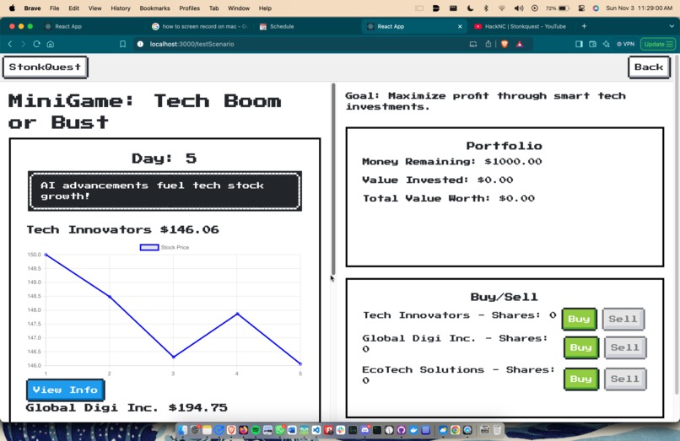
Task: Open Leo AI assistant icon
Action: (x=607, y=44)
